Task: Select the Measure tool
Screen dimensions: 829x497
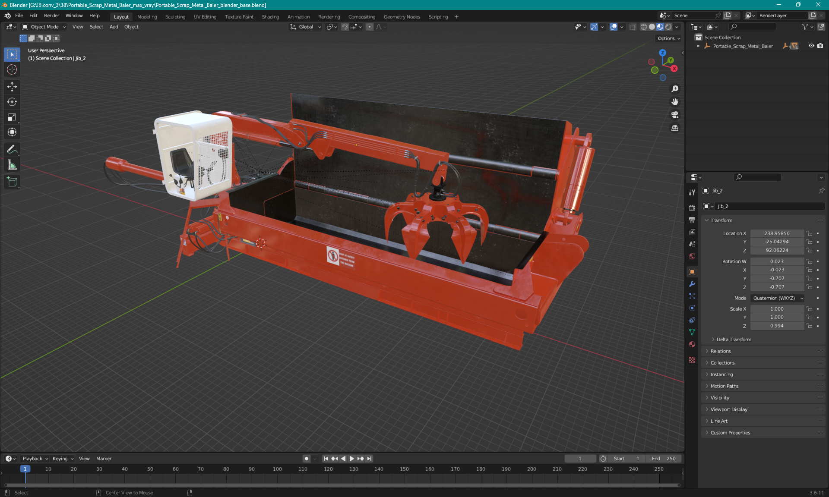Action: [12, 165]
